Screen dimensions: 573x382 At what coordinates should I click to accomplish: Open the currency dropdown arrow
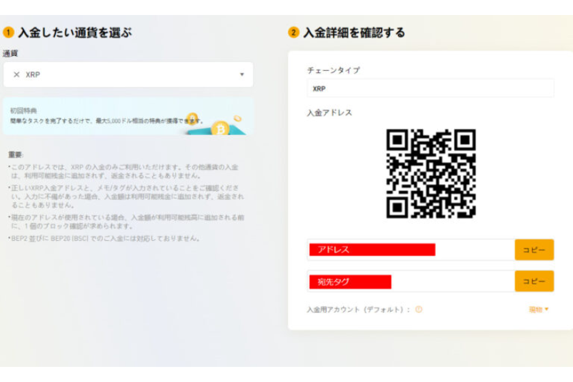(242, 74)
